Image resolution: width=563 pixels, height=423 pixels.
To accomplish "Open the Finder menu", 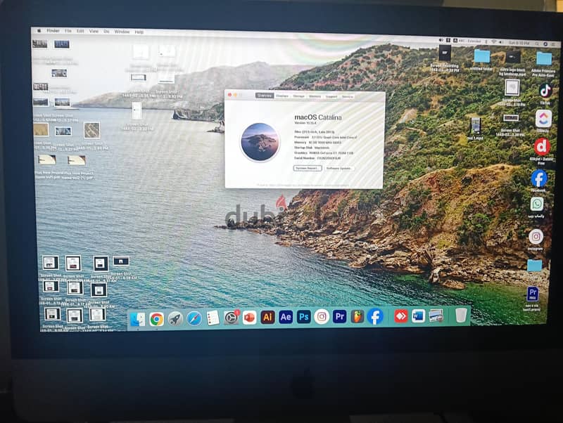I will click(53, 31).
